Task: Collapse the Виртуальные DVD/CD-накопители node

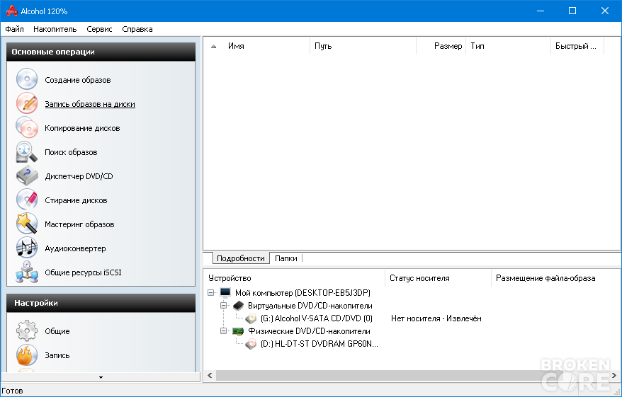Action: (223, 306)
